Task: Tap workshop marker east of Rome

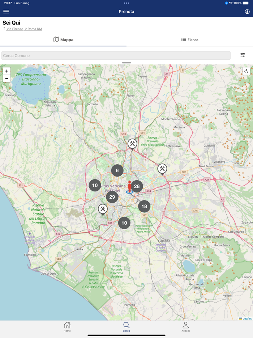Action: point(162,169)
